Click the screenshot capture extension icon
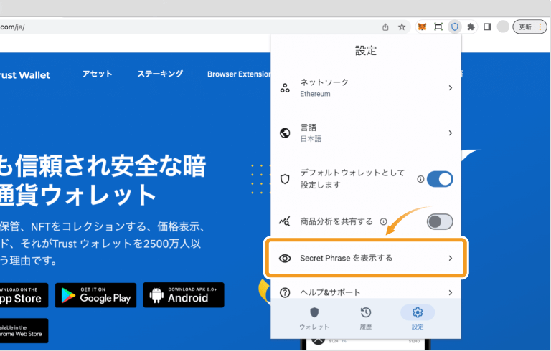This screenshot has width=551, height=351. point(438,27)
